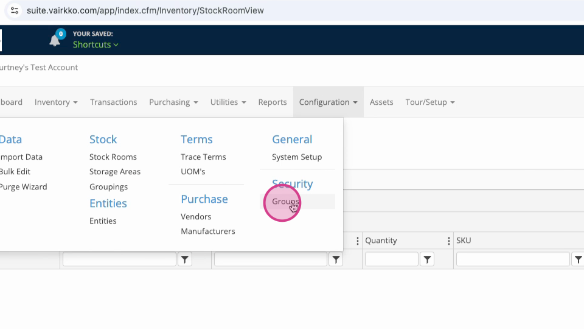Open the Assets tab

pyautogui.click(x=381, y=102)
